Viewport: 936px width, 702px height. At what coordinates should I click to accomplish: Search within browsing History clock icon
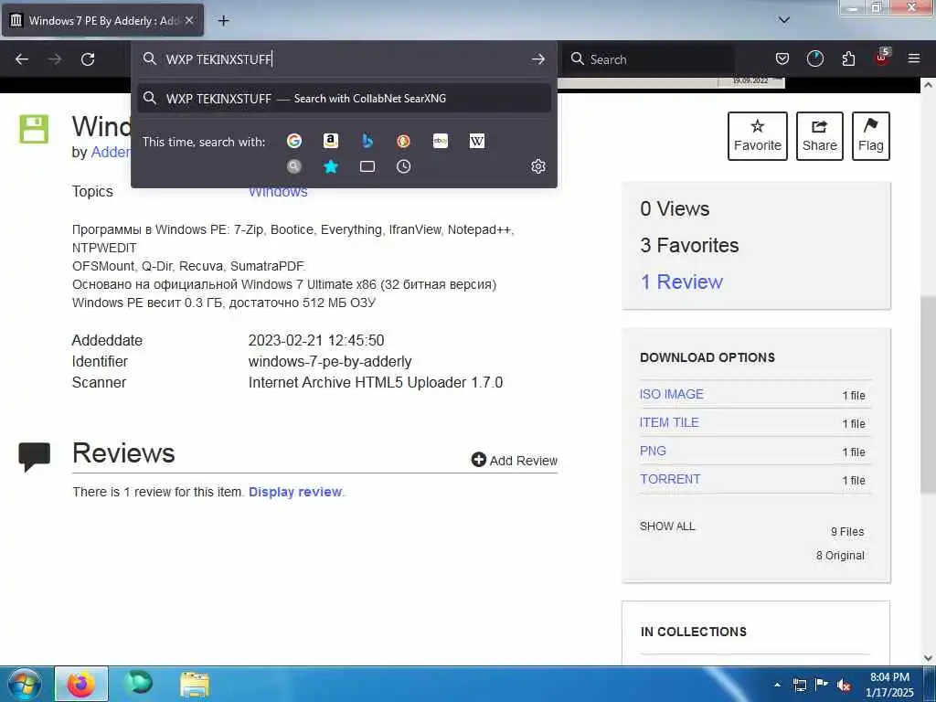[x=403, y=166]
